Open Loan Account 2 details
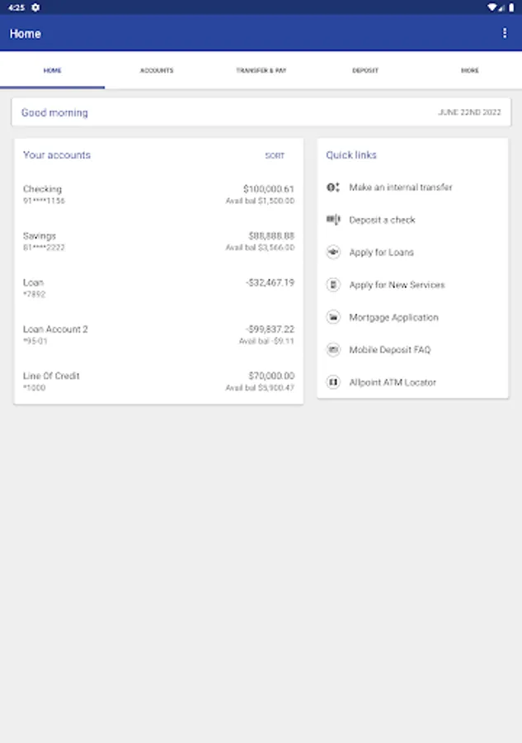Screen dimensions: 522x743 point(158,334)
